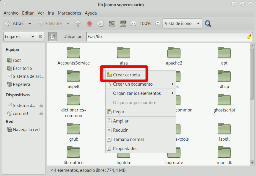Close the Lugares sidebar panel

[x=40, y=36]
